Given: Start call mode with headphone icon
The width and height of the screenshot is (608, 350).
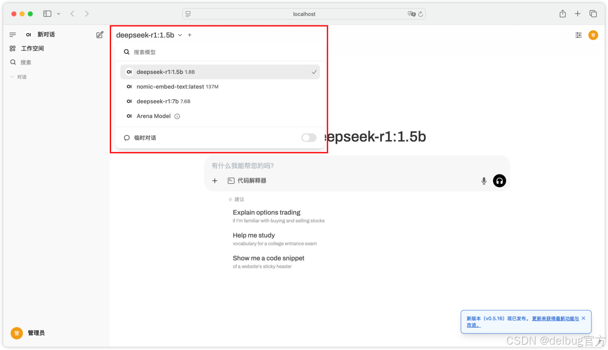Looking at the screenshot, I should pos(499,181).
